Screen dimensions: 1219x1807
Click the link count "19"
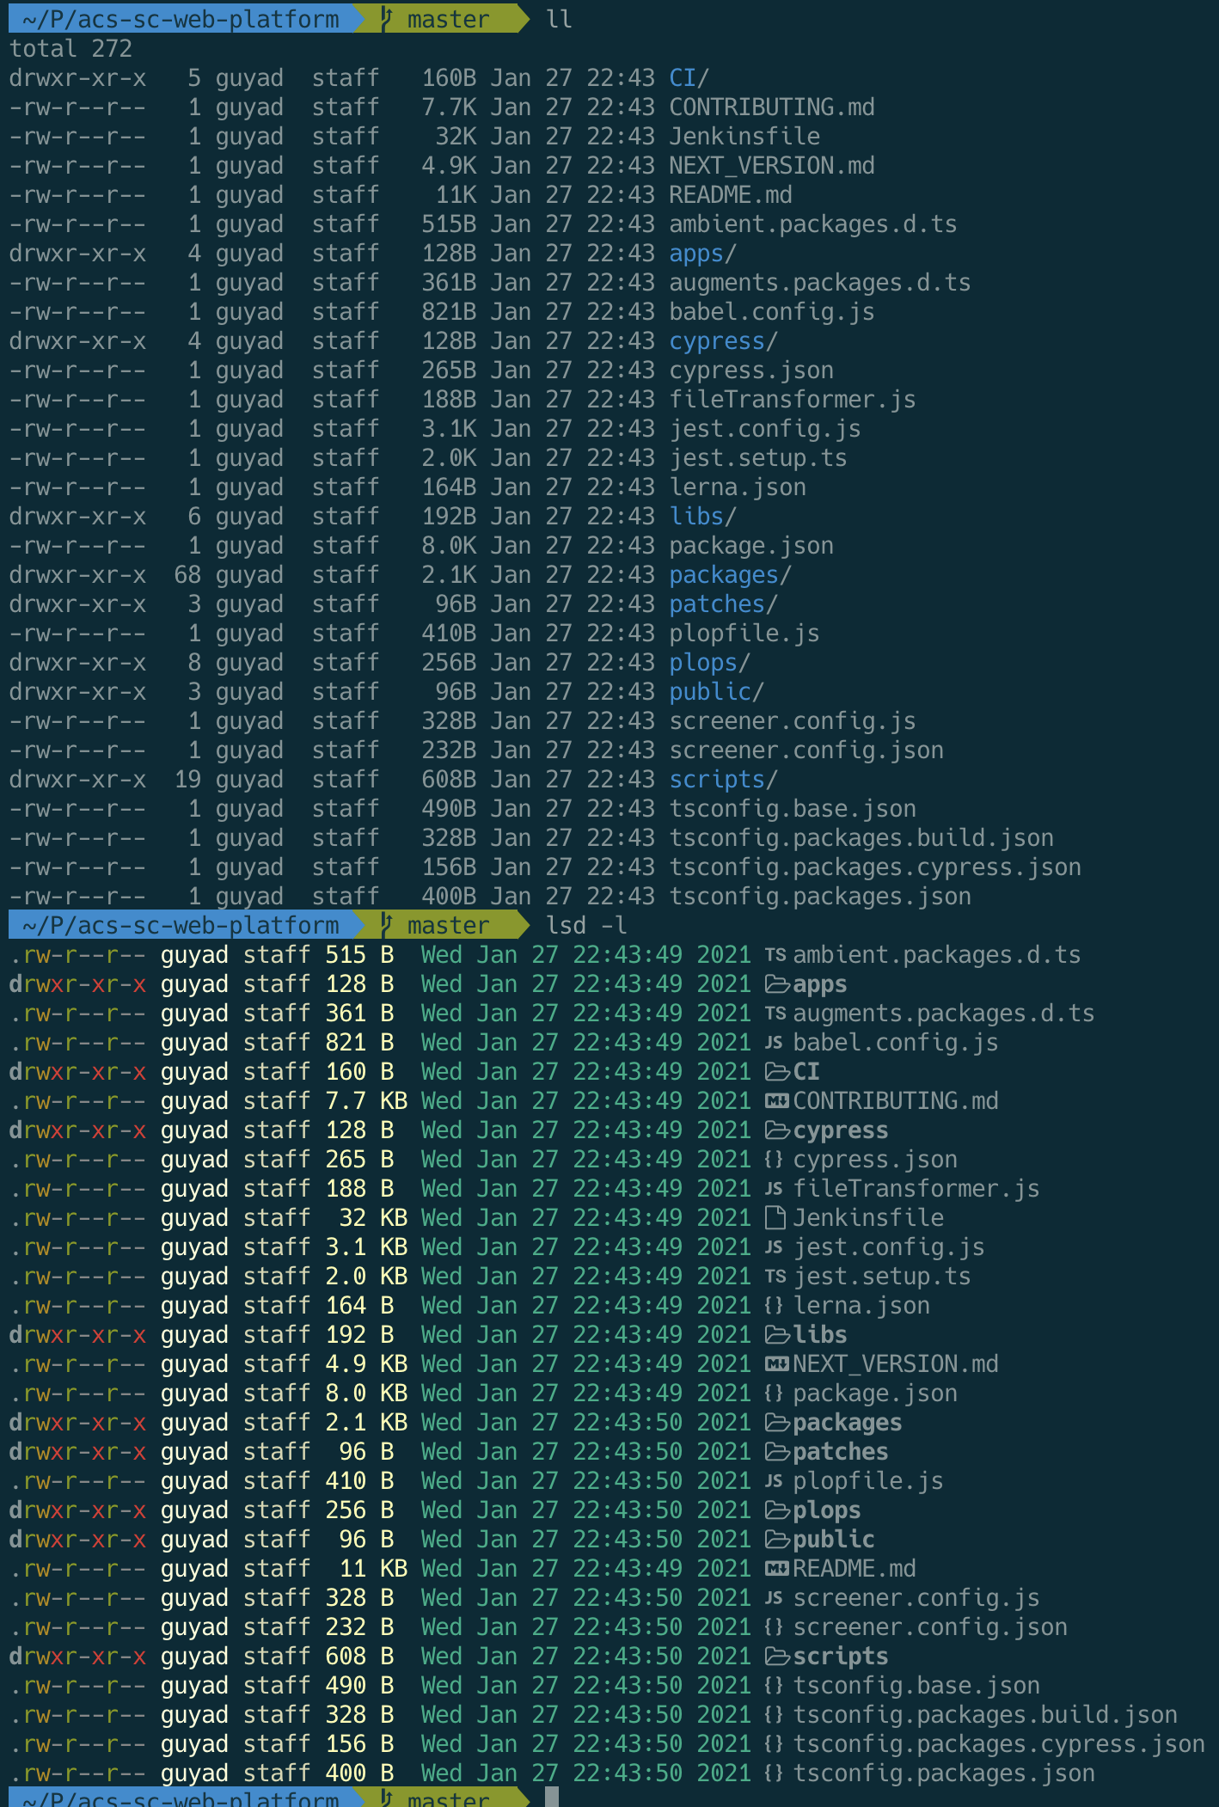(x=187, y=780)
